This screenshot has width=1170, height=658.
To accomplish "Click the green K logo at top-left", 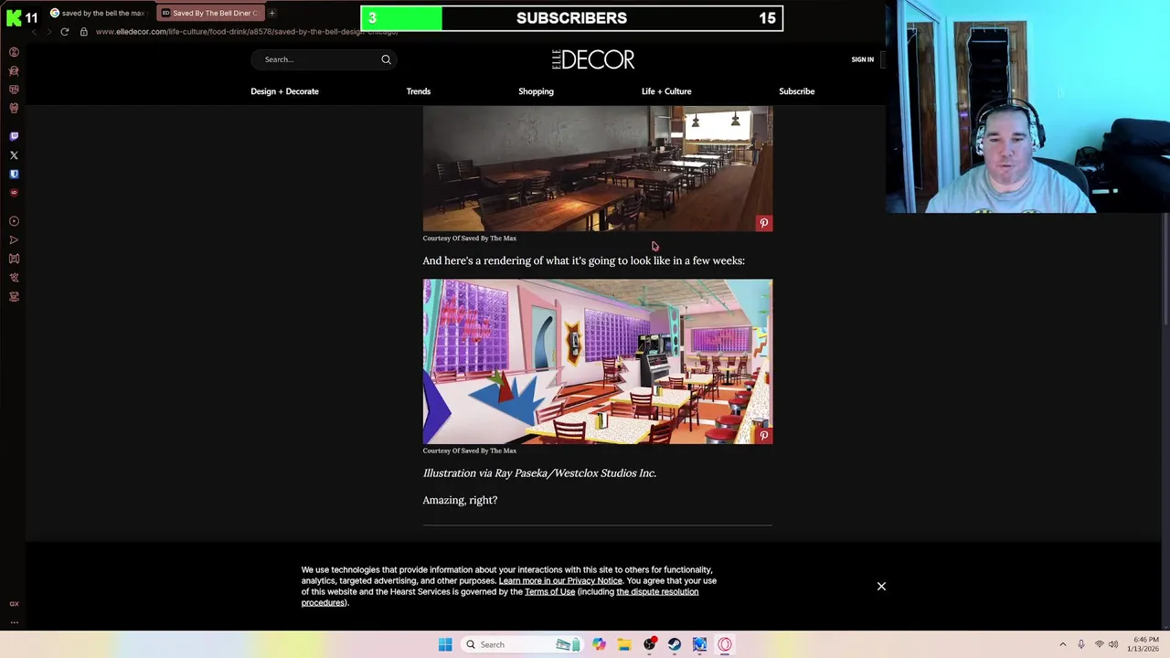I will coord(14,17).
